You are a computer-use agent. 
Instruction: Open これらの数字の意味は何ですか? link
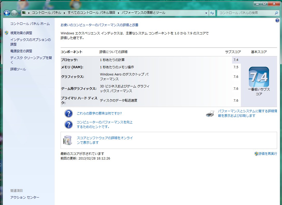[x=99, y=113]
